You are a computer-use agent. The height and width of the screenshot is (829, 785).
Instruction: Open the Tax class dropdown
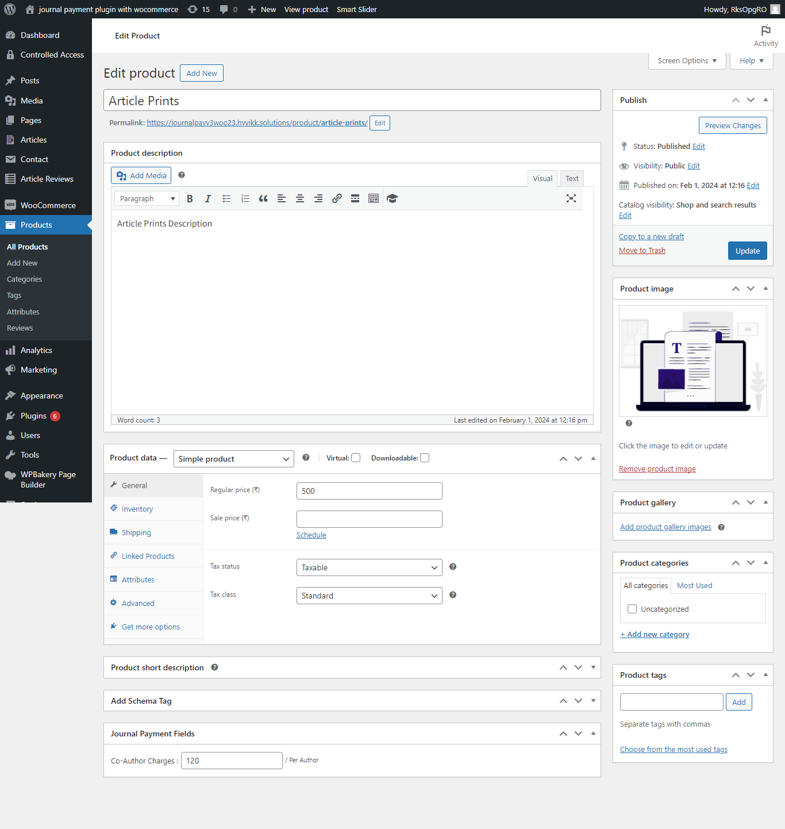(x=369, y=596)
